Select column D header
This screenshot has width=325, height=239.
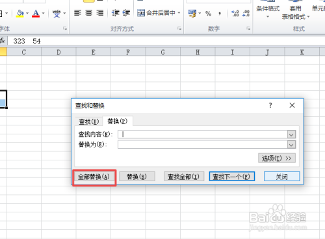coord(58,52)
